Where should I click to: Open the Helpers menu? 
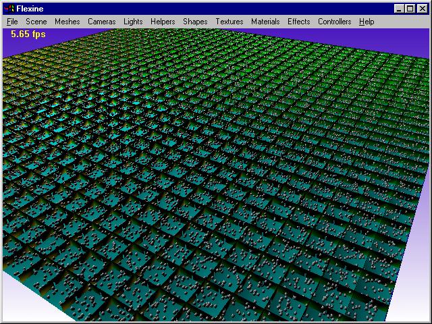tap(163, 22)
